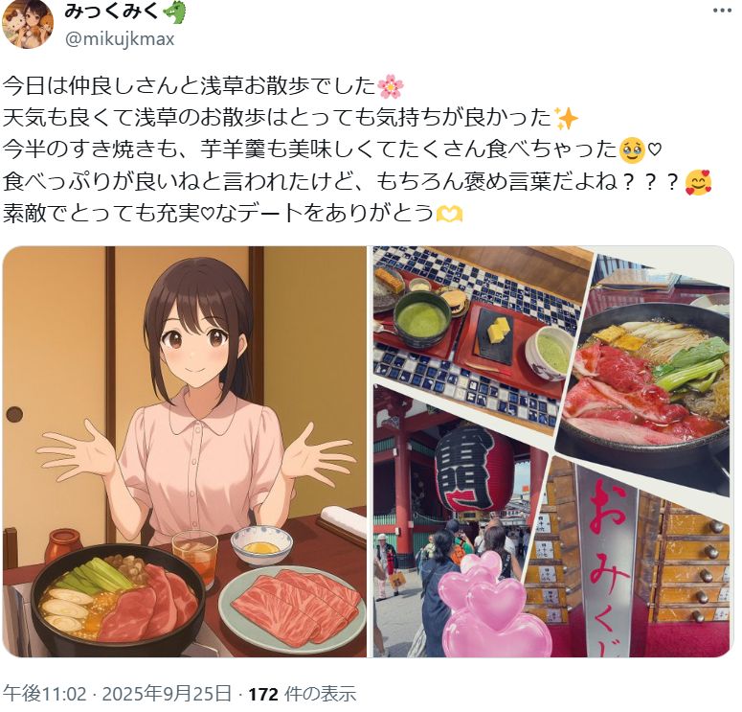This screenshot has width=742, height=712.
Task: Click the tweet text line 今日は仲良しさんと浅草お散歩でした
Action: 190,86
